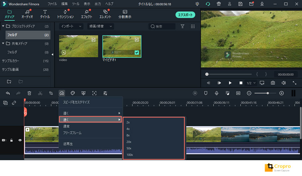Switch to the エフェクト tab
Viewport: 302px width, 176px height.
click(86, 14)
